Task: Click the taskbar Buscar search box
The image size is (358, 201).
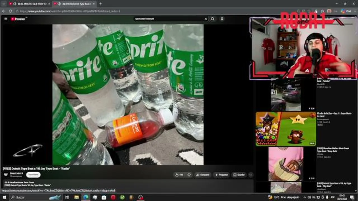Action: (x=35, y=197)
